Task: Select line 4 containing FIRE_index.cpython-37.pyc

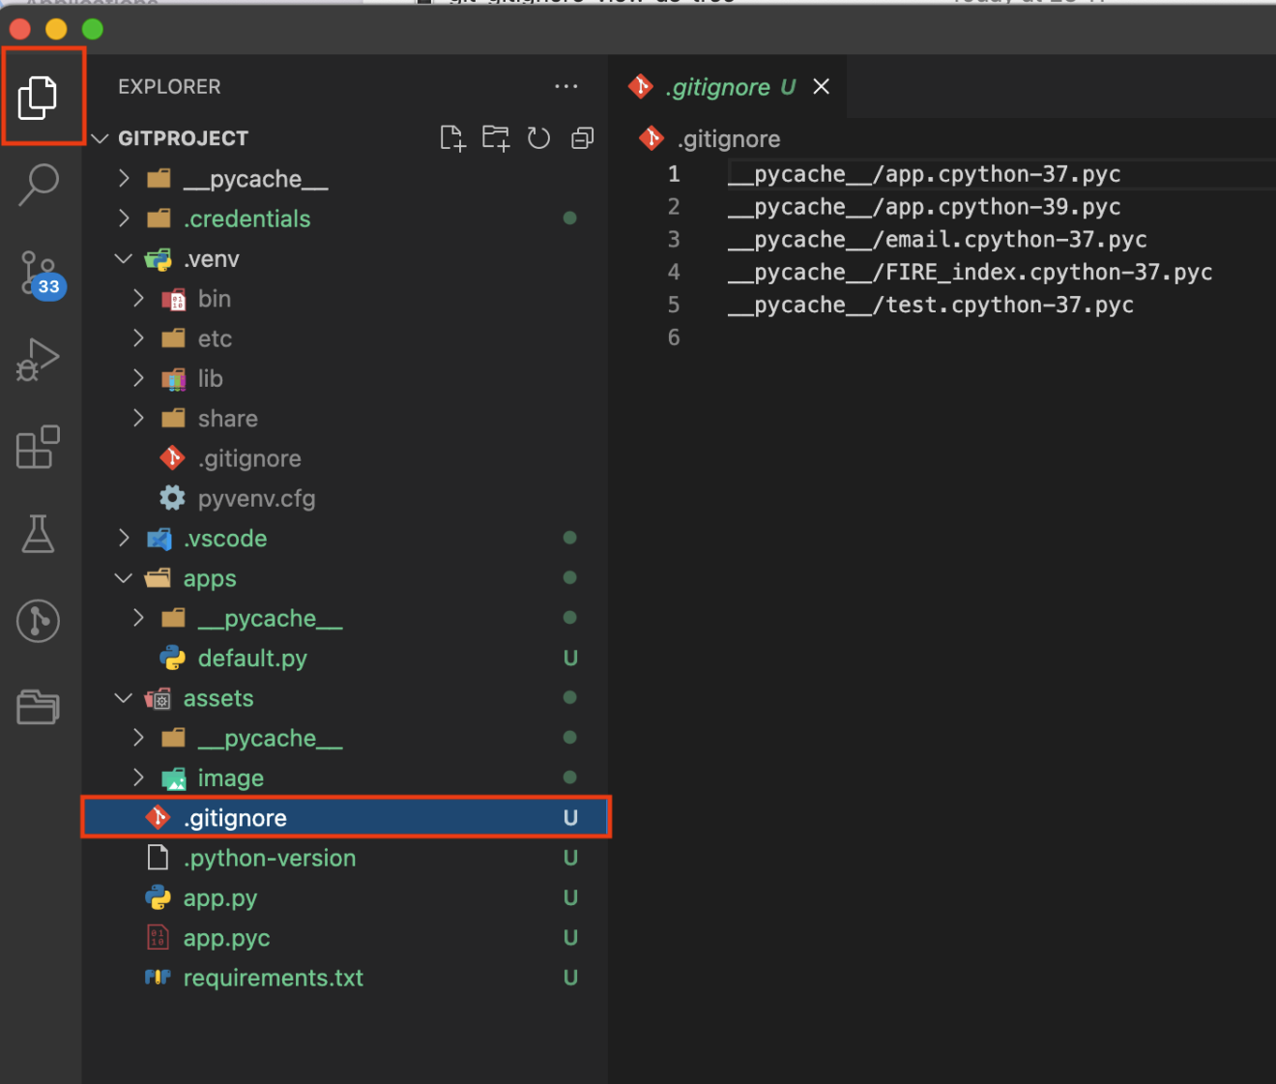Action: (x=969, y=272)
